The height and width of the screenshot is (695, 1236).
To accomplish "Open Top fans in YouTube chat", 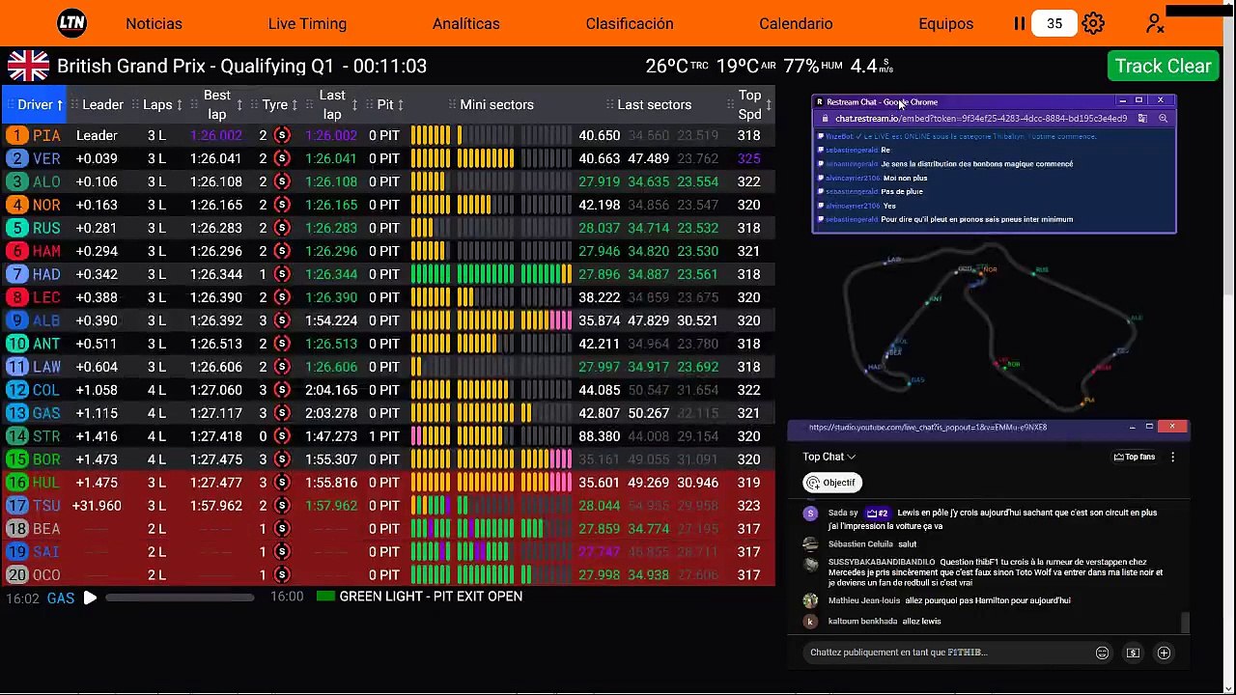I will (1135, 457).
